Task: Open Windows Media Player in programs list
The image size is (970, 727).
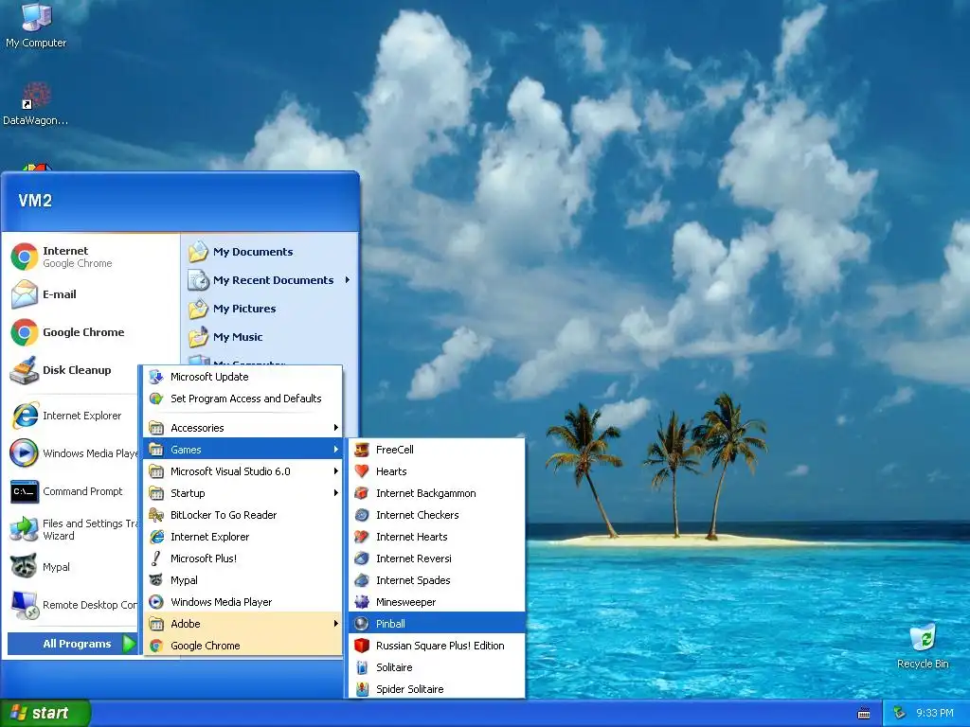Action: coord(243,601)
